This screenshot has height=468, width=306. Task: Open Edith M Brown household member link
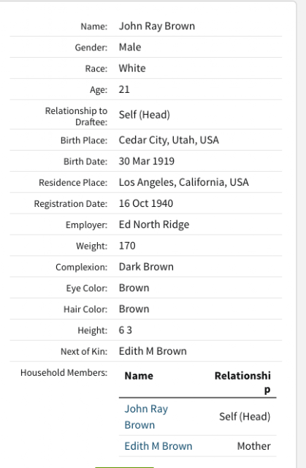click(x=158, y=446)
